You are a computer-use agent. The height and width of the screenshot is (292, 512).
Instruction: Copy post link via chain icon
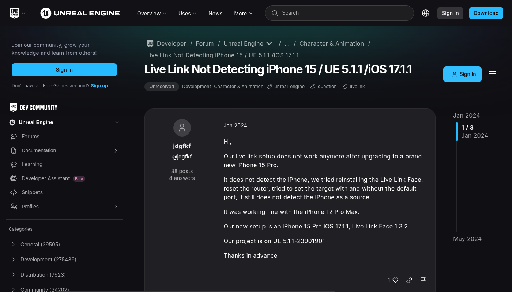[x=409, y=280]
